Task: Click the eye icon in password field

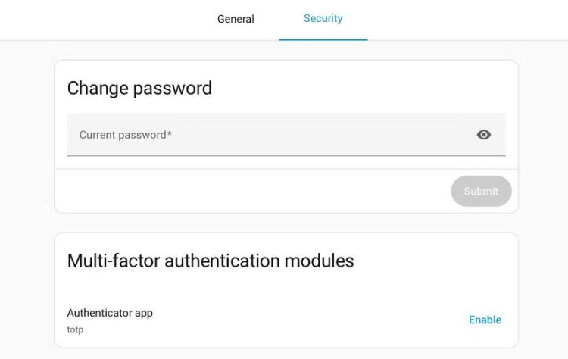Action: tap(484, 135)
